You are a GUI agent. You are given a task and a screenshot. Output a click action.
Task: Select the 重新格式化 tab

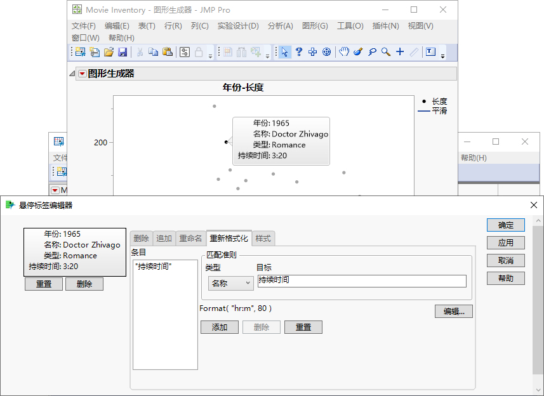229,238
